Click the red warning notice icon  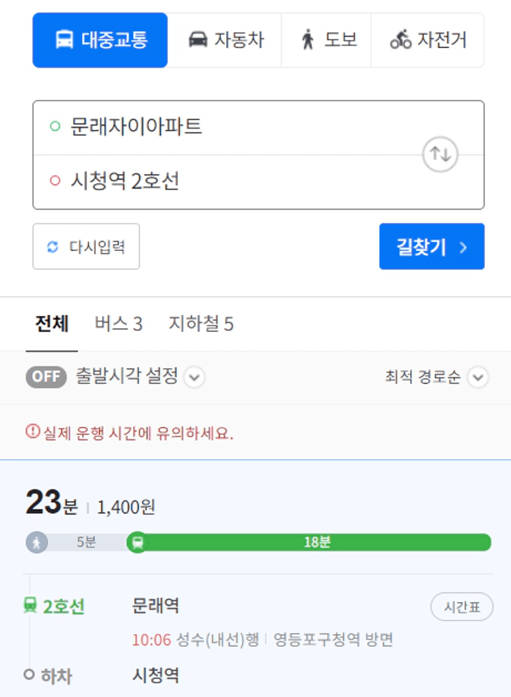coord(32,431)
